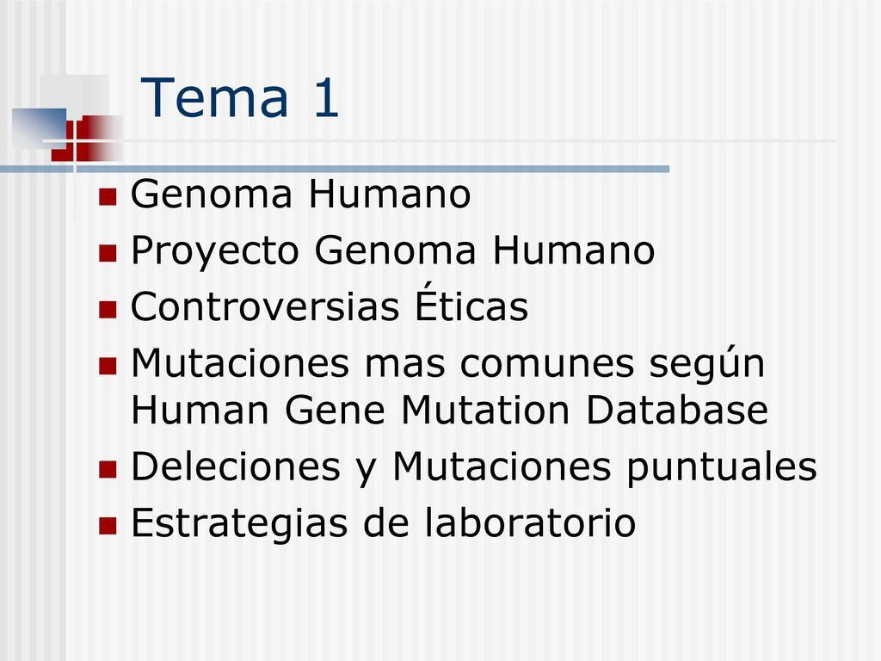Click the red bullet before Mutaciones mas comunes

(108, 366)
